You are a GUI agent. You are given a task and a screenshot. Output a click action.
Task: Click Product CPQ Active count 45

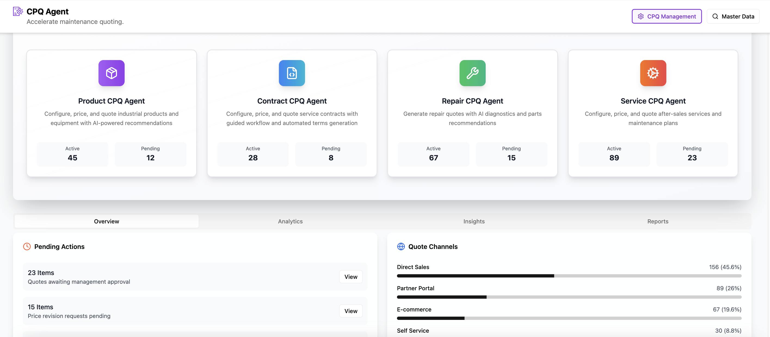tap(72, 158)
